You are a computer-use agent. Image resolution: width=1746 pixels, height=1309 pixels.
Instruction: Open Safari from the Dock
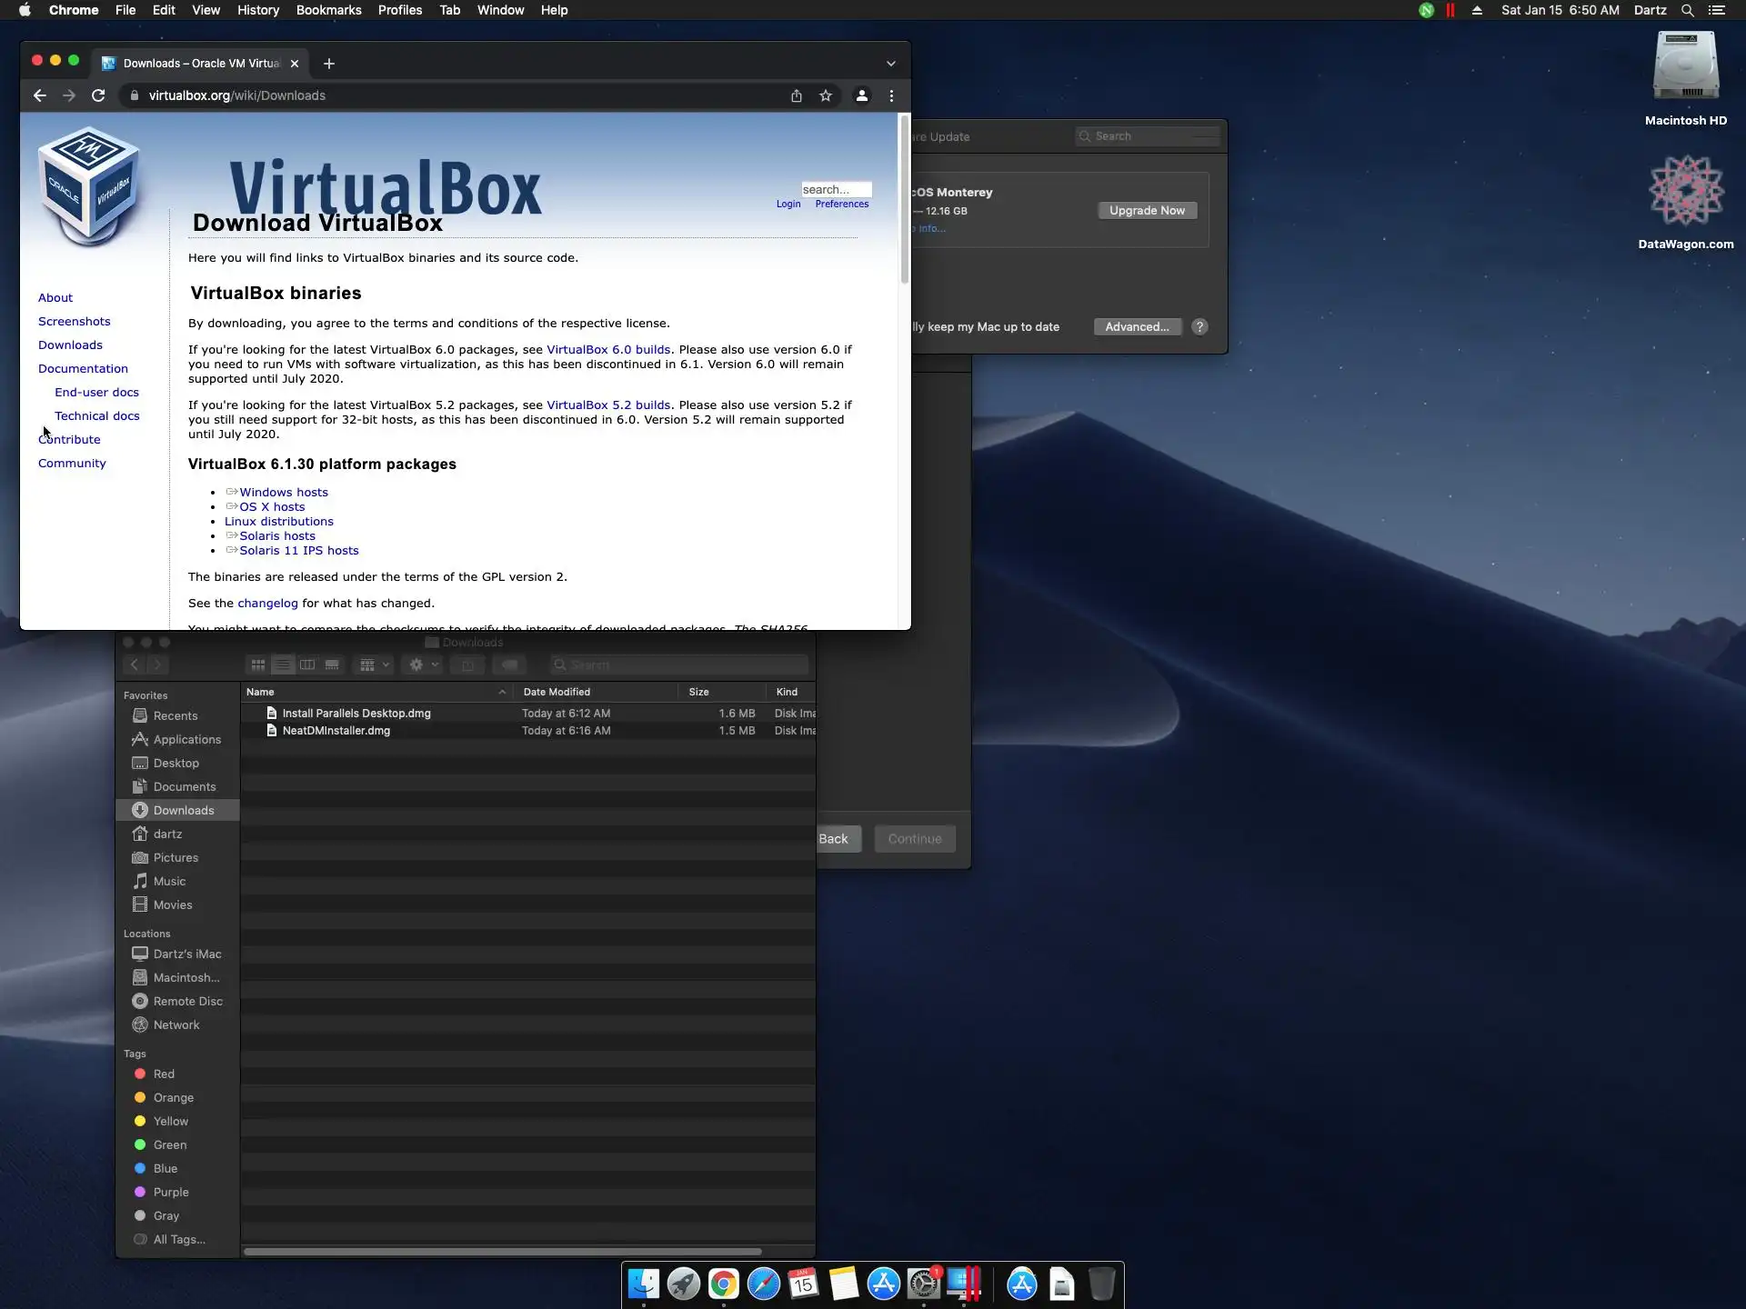click(x=763, y=1284)
